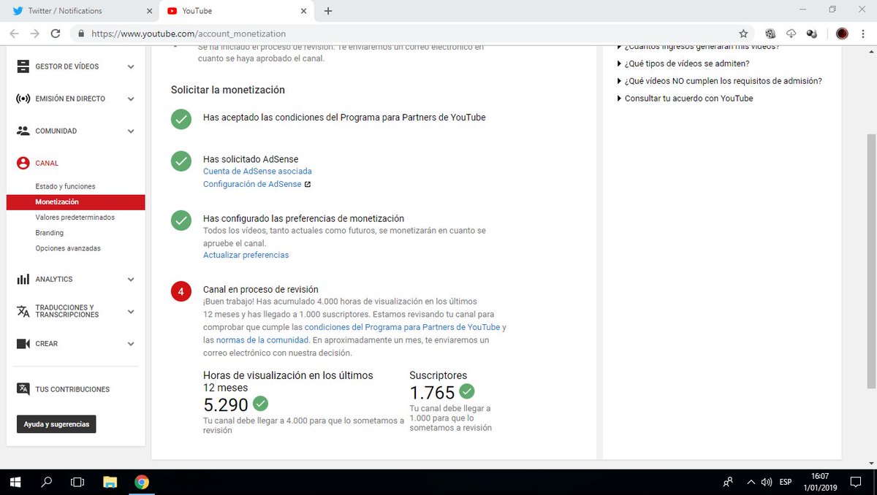
Task: Open Task View in the taskbar
Action: (77, 482)
